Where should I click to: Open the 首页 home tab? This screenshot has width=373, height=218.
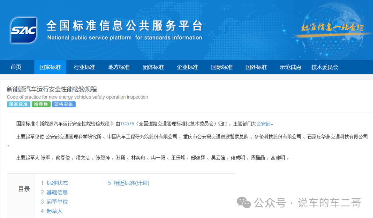pyautogui.click(x=16, y=67)
